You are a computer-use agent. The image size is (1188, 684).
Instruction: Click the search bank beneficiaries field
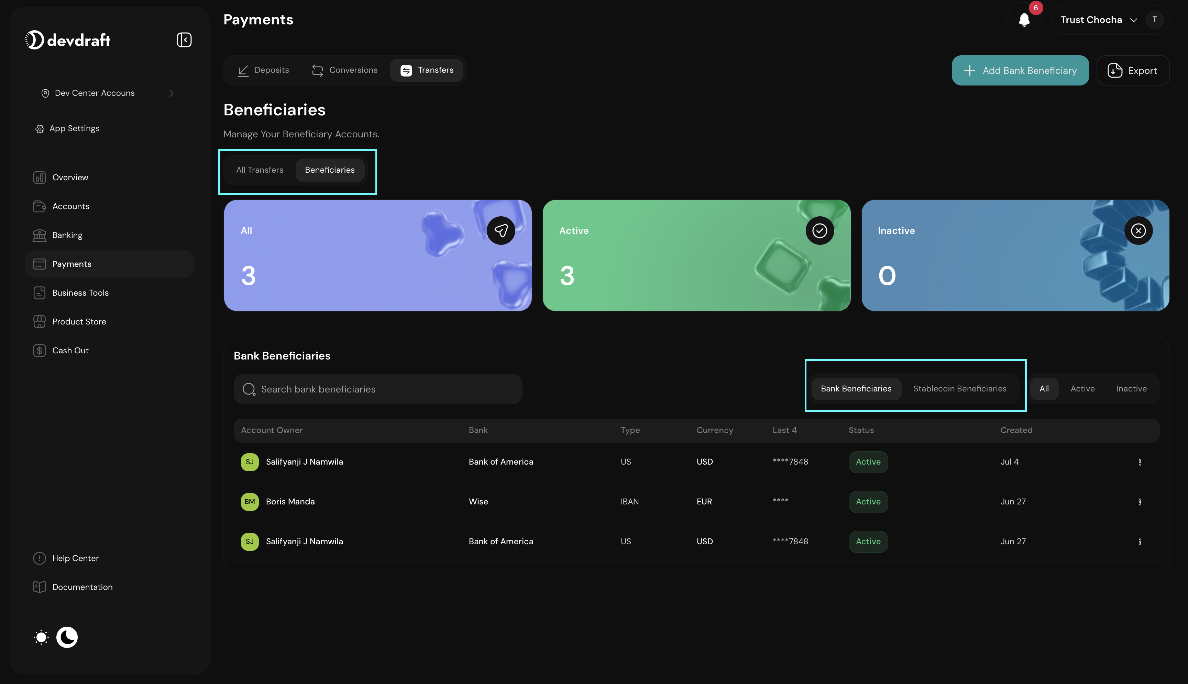[x=378, y=389]
